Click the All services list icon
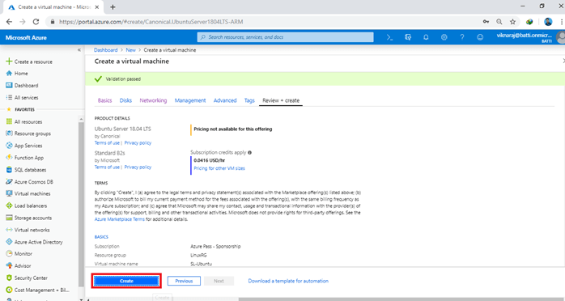The image size is (565, 301). click(9, 97)
